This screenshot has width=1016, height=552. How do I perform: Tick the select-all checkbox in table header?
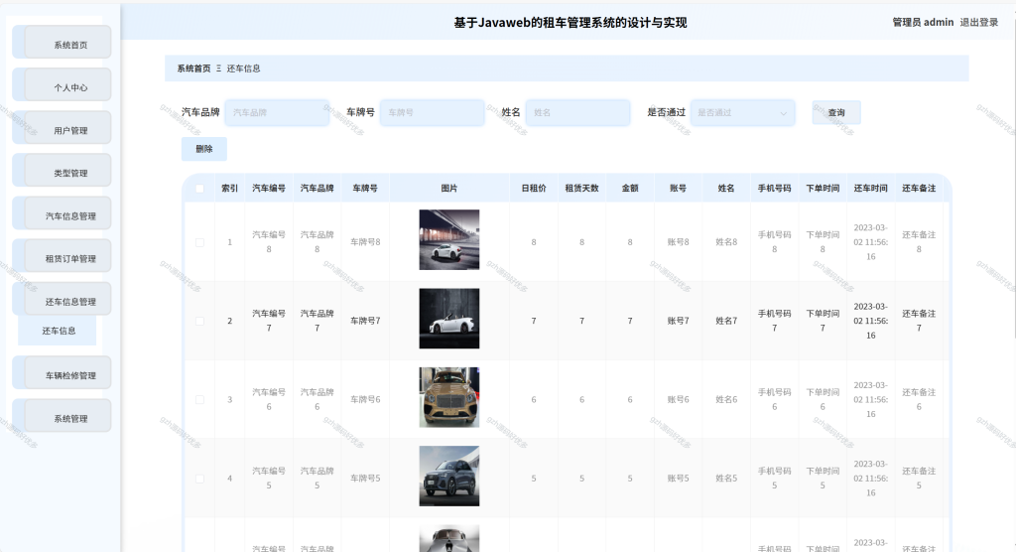coord(199,188)
